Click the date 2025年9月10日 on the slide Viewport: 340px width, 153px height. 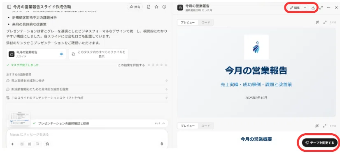256,98
